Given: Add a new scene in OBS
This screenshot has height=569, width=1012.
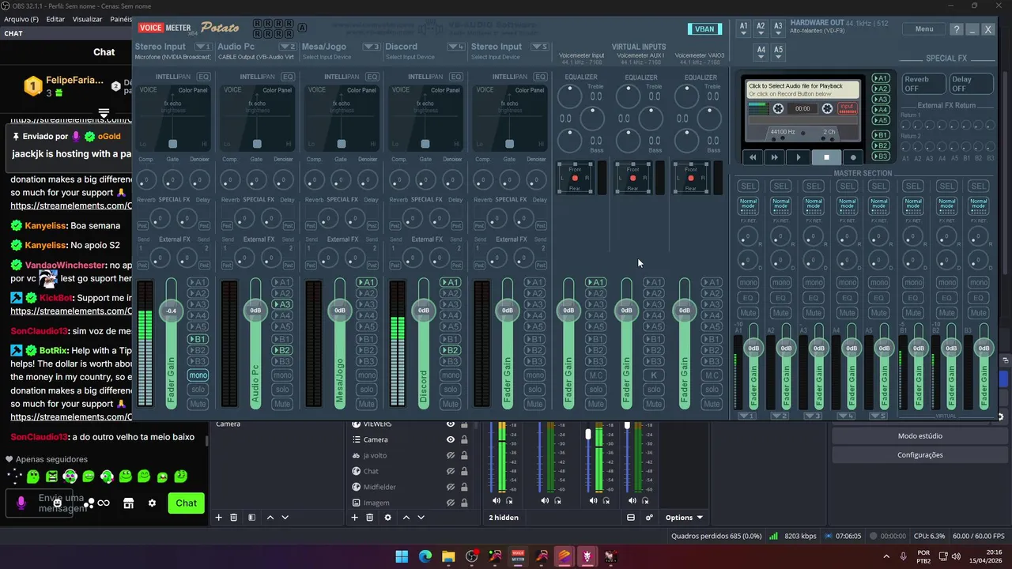Looking at the screenshot, I should pyautogui.click(x=219, y=518).
